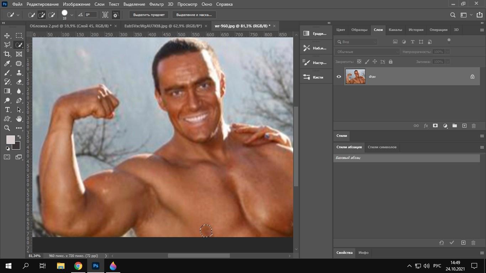Click the Zoom tool

(7, 128)
